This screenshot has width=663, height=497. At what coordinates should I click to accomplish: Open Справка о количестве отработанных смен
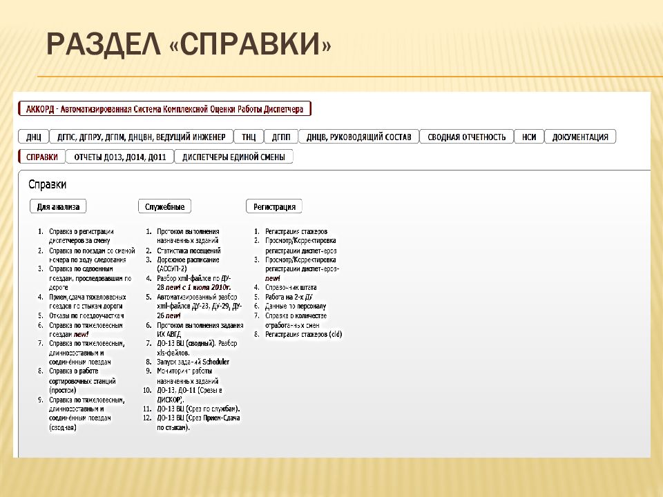(x=296, y=320)
